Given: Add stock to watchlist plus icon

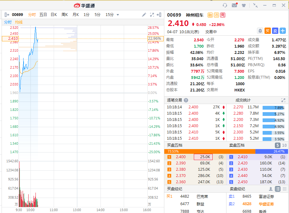Looking at the screenshot, I should pyautogui.click(x=283, y=31).
